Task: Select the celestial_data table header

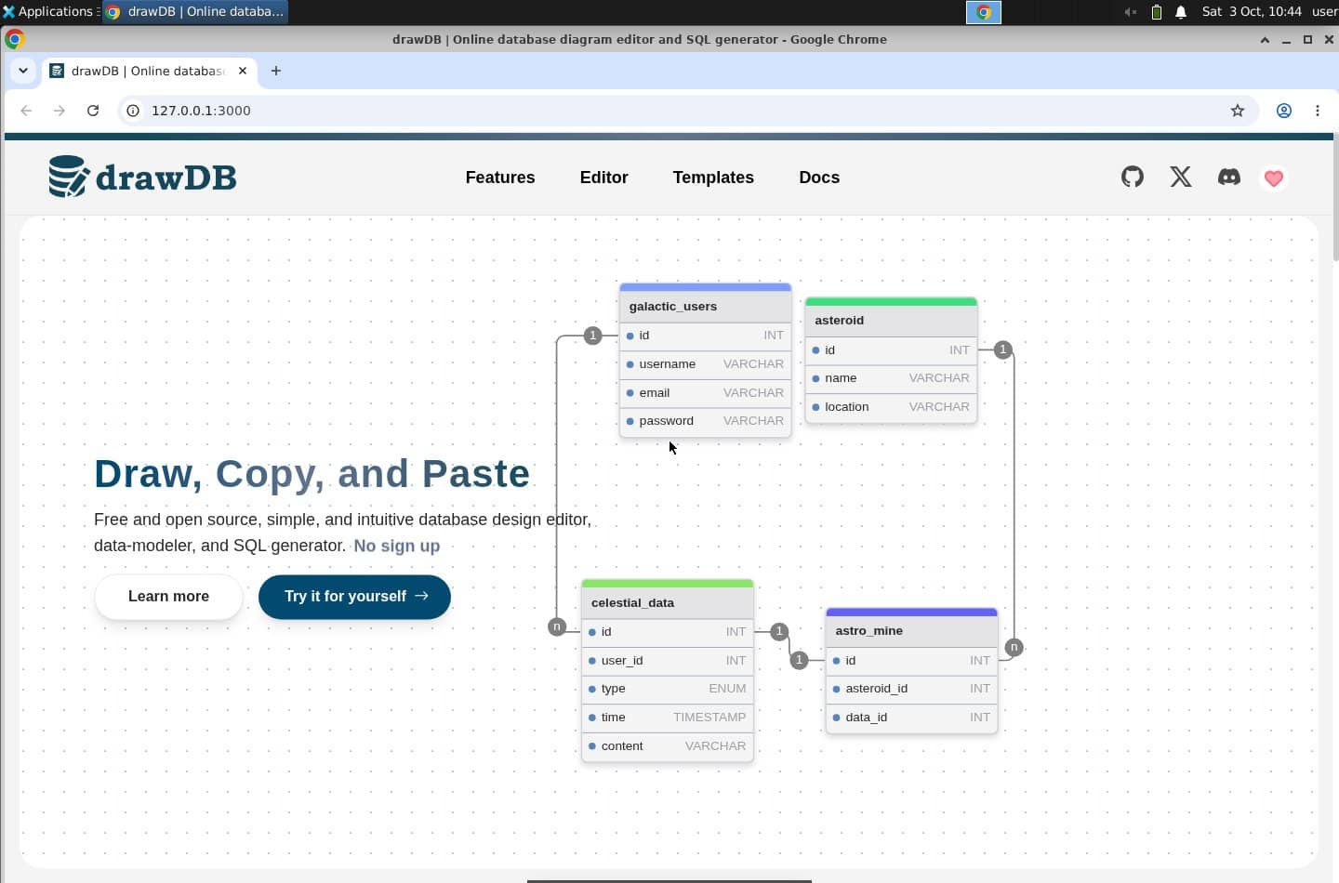Action: point(668,602)
